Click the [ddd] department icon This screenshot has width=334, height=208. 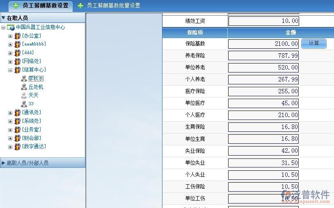point(18,53)
